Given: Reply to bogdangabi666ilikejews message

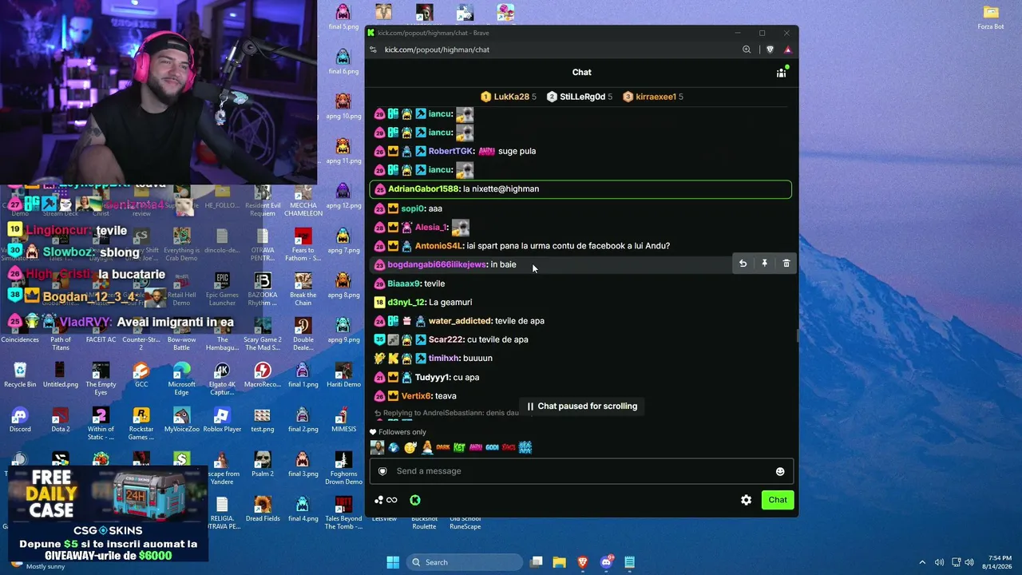Looking at the screenshot, I should point(743,264).
